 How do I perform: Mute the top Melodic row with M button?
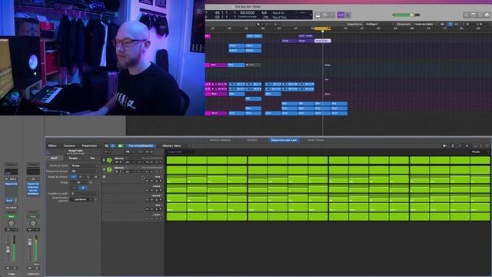click(116, 162)
